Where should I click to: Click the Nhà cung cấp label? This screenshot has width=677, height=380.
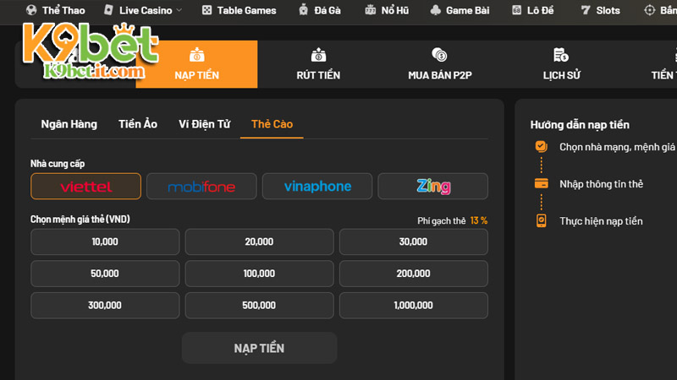58,164
